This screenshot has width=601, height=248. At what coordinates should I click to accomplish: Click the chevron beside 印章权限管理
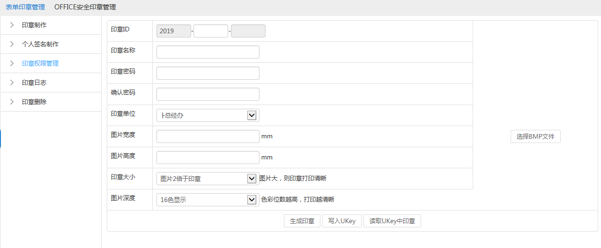[x=12, y=63]
